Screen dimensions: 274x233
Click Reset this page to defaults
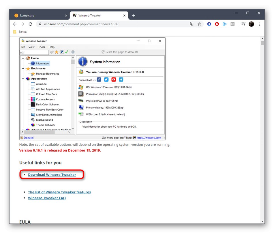(120, 52)
